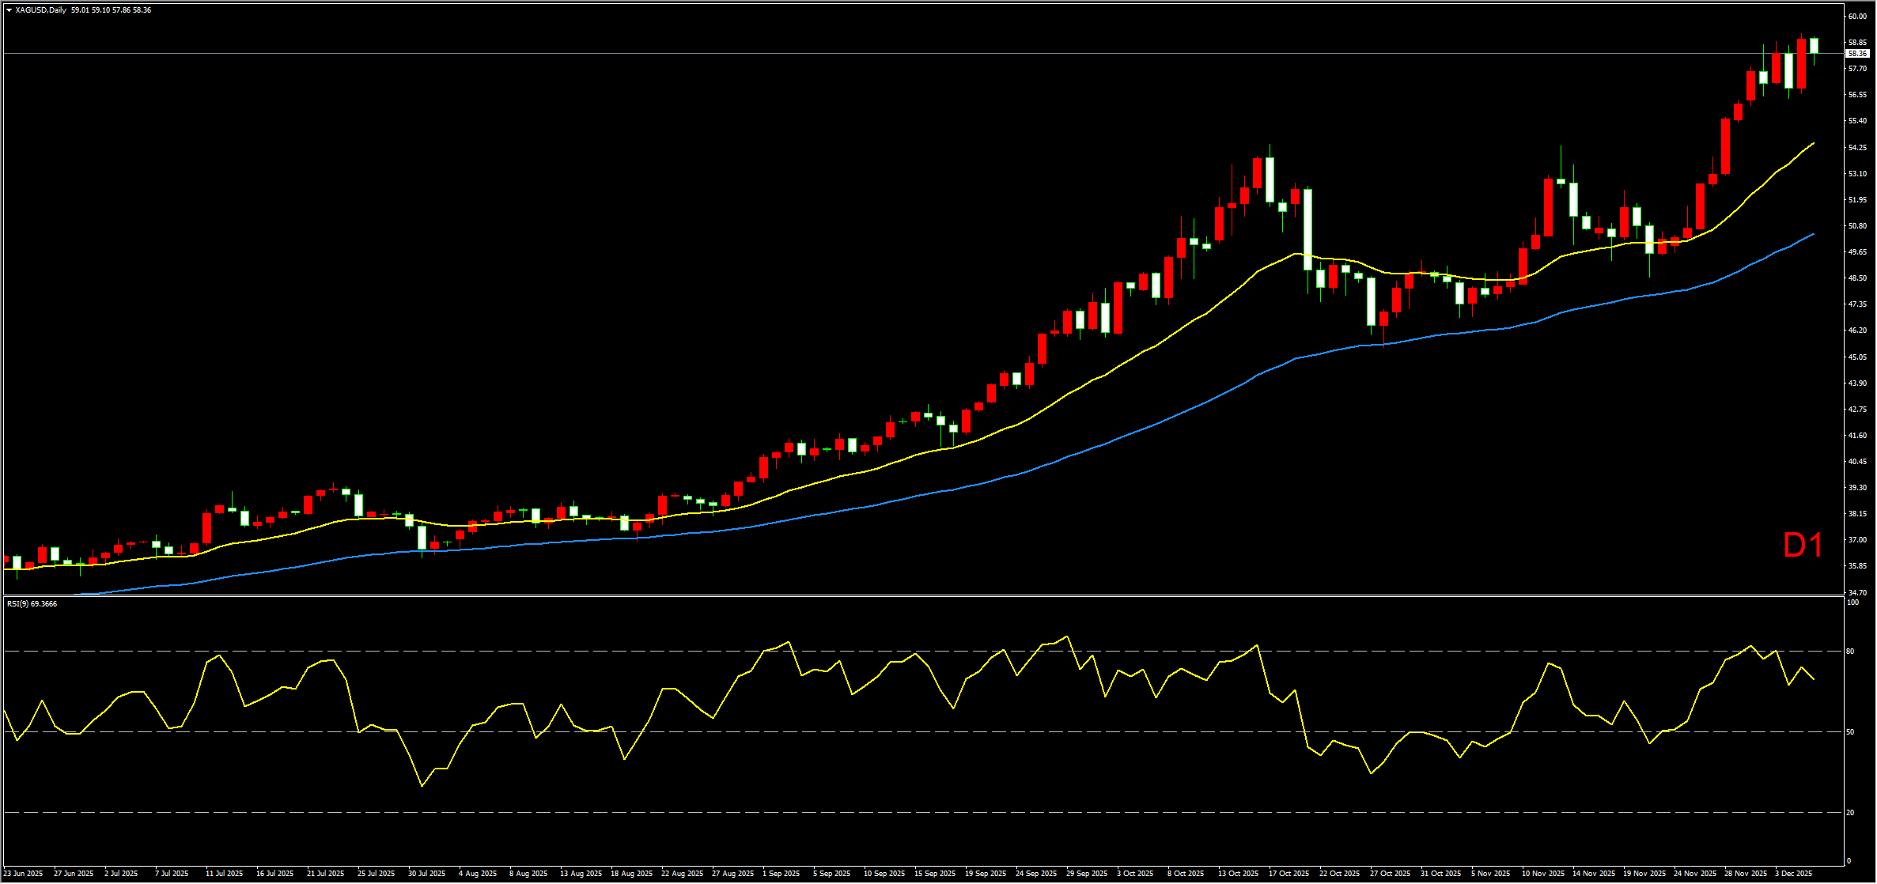Screen dimensions: 1877x884
Task: Click the 34.70 price axis label
Action: [1857, 592]
